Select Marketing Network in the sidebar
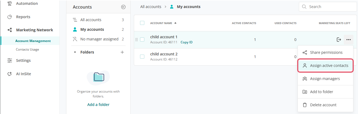The image size is (358, 114). coord(34,30)
